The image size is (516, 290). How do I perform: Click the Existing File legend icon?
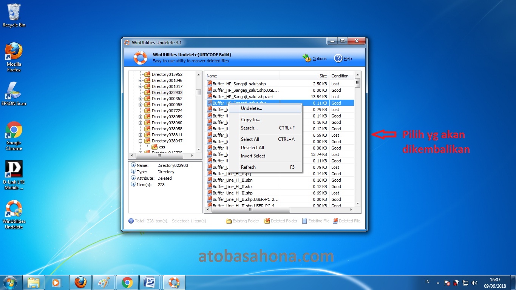304,221
